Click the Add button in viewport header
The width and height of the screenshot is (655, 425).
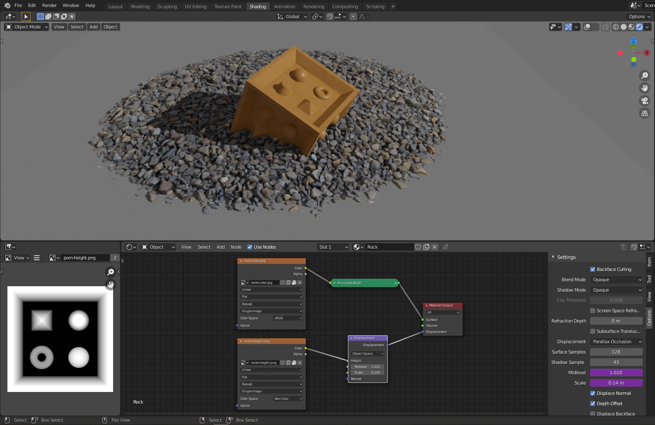94,27
